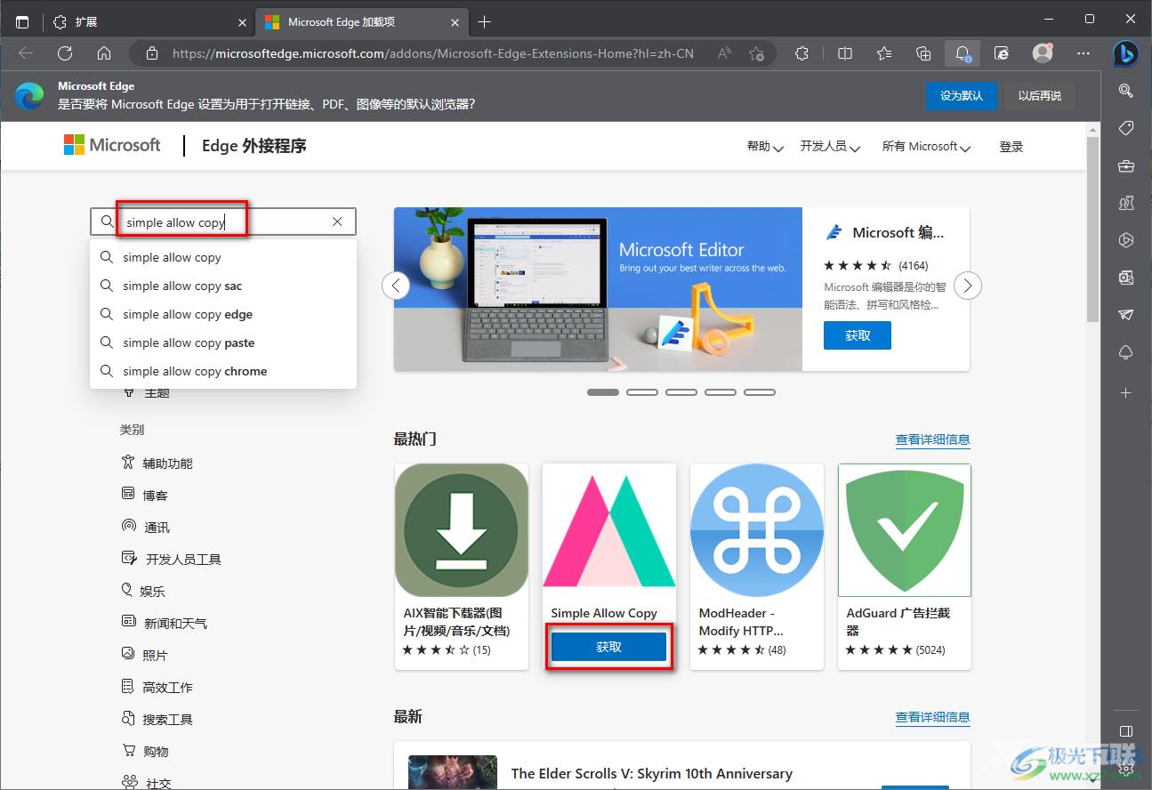Choose suggestion 'simple allow copy edge'
Viewport: 1152px width, 790px height.
coord(223,314)
